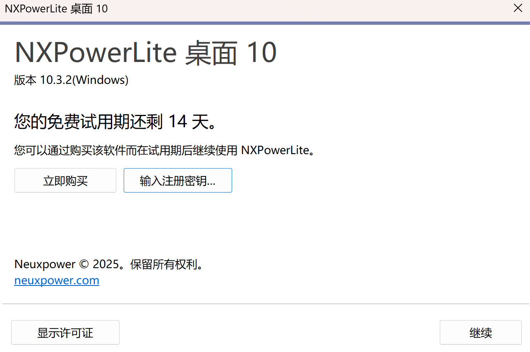Click the horizontal separator above the bottom buttons
Image resolution: width=530 pixels, height=352 pixels.
tap(265, 304)
